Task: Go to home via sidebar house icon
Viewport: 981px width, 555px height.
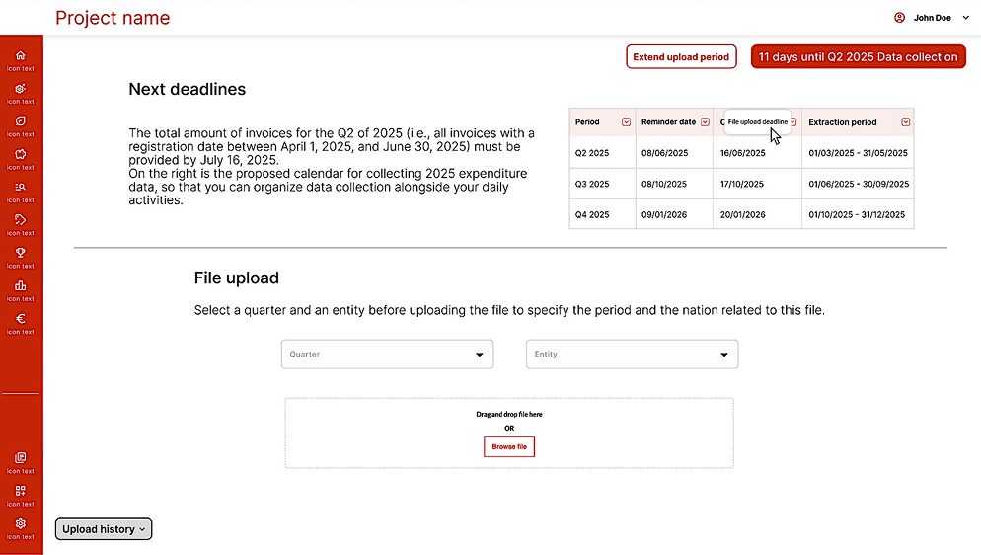Action: tap(21, 55)
